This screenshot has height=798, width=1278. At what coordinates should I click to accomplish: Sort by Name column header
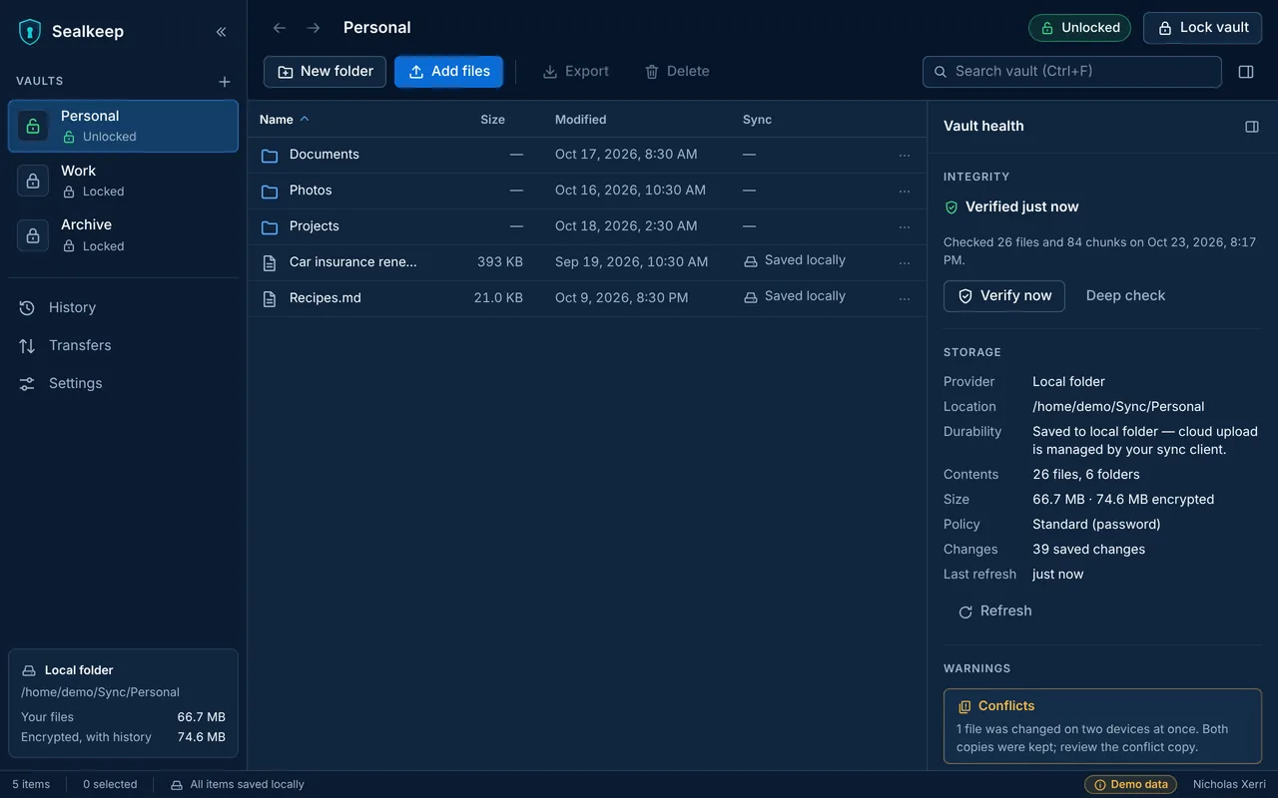[285, 120]
